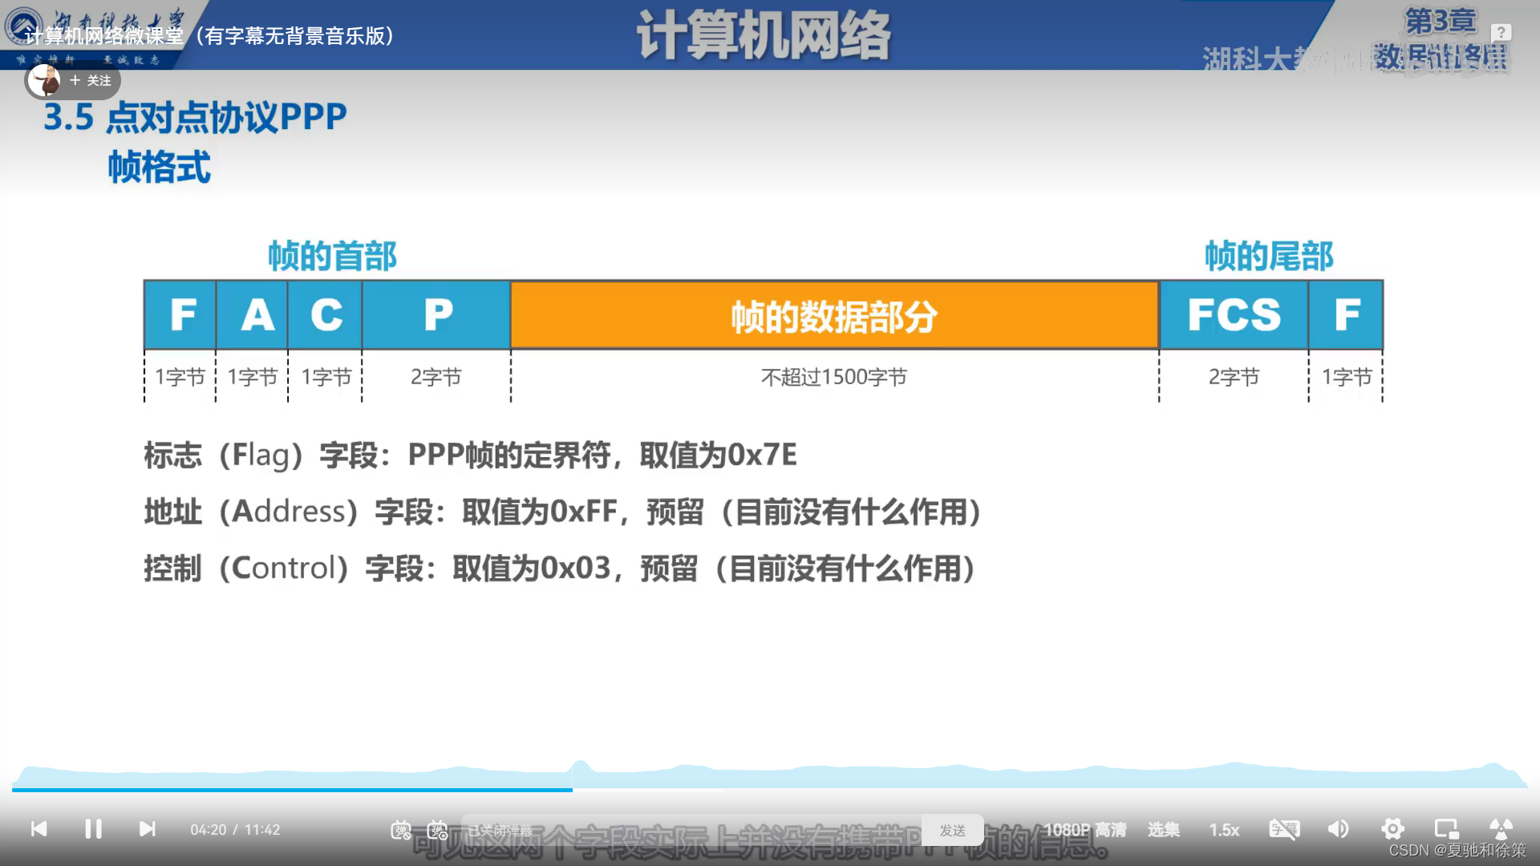Click the 发送 send button

(952, 830)
